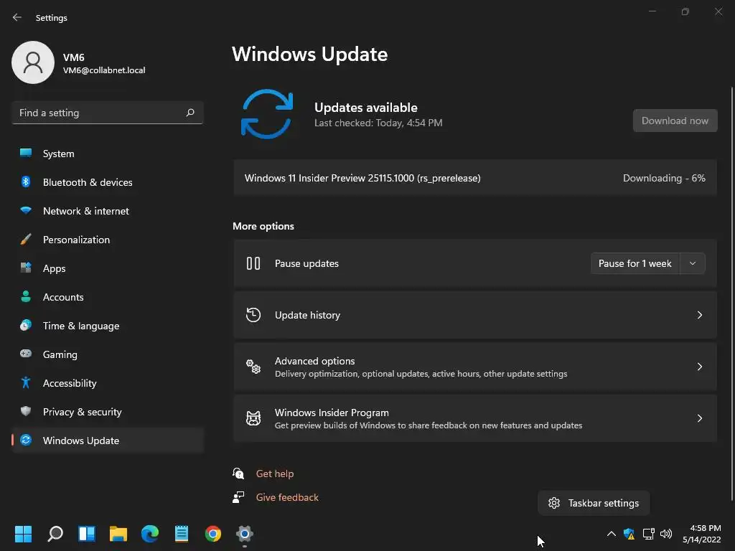Click the pause icon beside Pause updates
Screen dimensions: 735x551
[x=253, y=263]
